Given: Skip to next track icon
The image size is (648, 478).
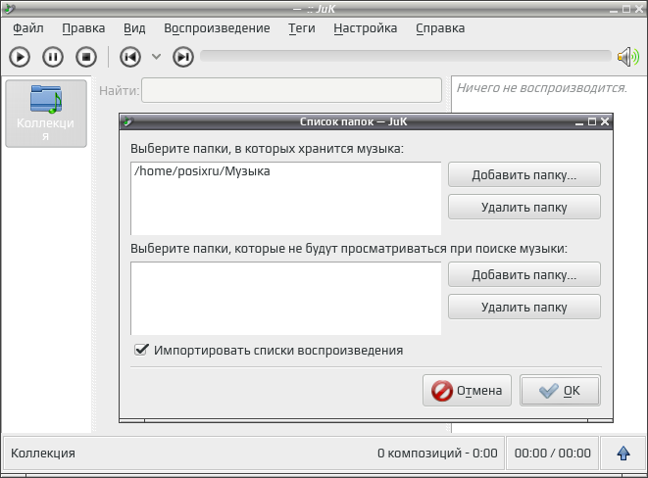Looking at the screenshot, I should click(183, 57).
